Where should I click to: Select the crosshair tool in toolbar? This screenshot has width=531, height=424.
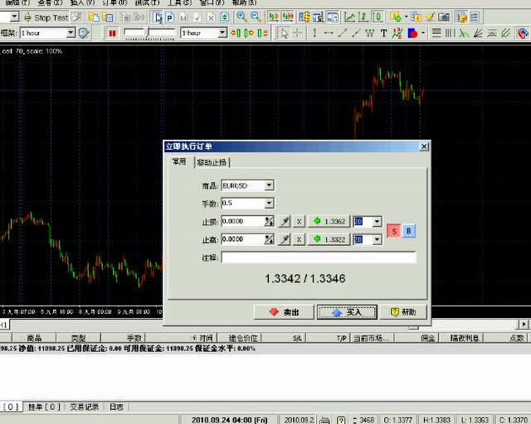[x=298, y=32]
